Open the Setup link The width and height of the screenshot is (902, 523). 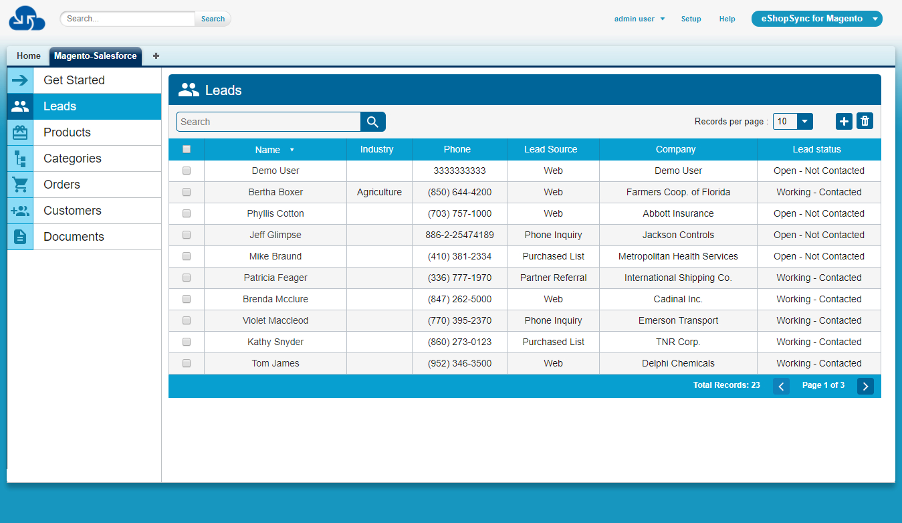[x=691, y=19]
